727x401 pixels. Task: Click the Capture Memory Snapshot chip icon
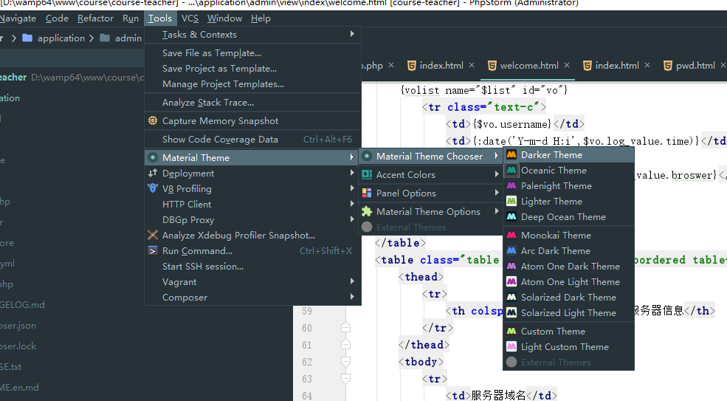pos(153,120)
